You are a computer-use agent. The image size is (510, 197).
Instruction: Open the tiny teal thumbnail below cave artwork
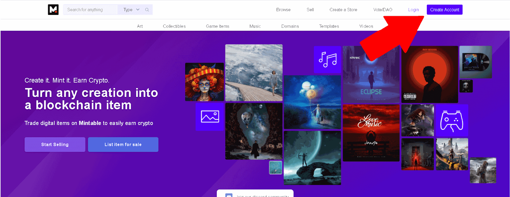coord(275,167)
